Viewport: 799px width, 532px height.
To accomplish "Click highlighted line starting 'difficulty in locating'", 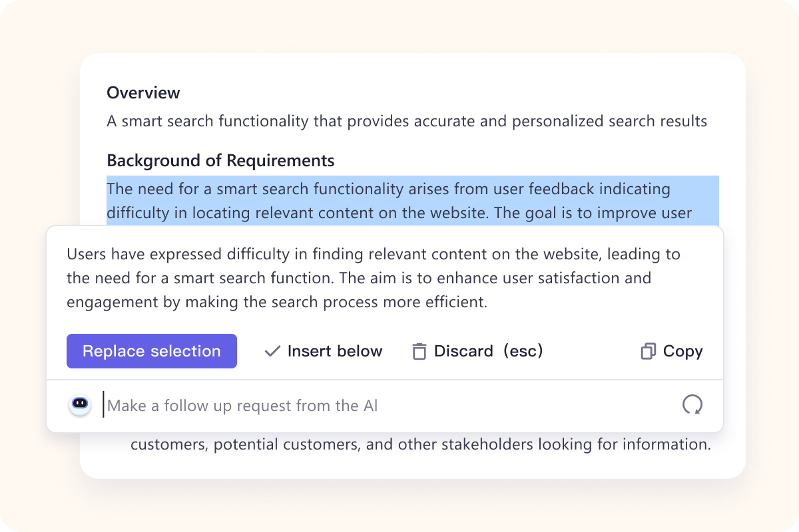I will click(x=399, y=213).
